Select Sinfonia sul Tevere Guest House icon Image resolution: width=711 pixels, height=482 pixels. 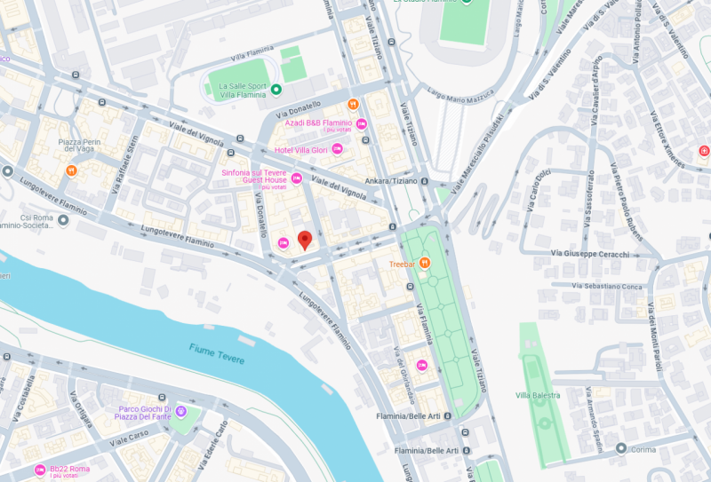297,178
